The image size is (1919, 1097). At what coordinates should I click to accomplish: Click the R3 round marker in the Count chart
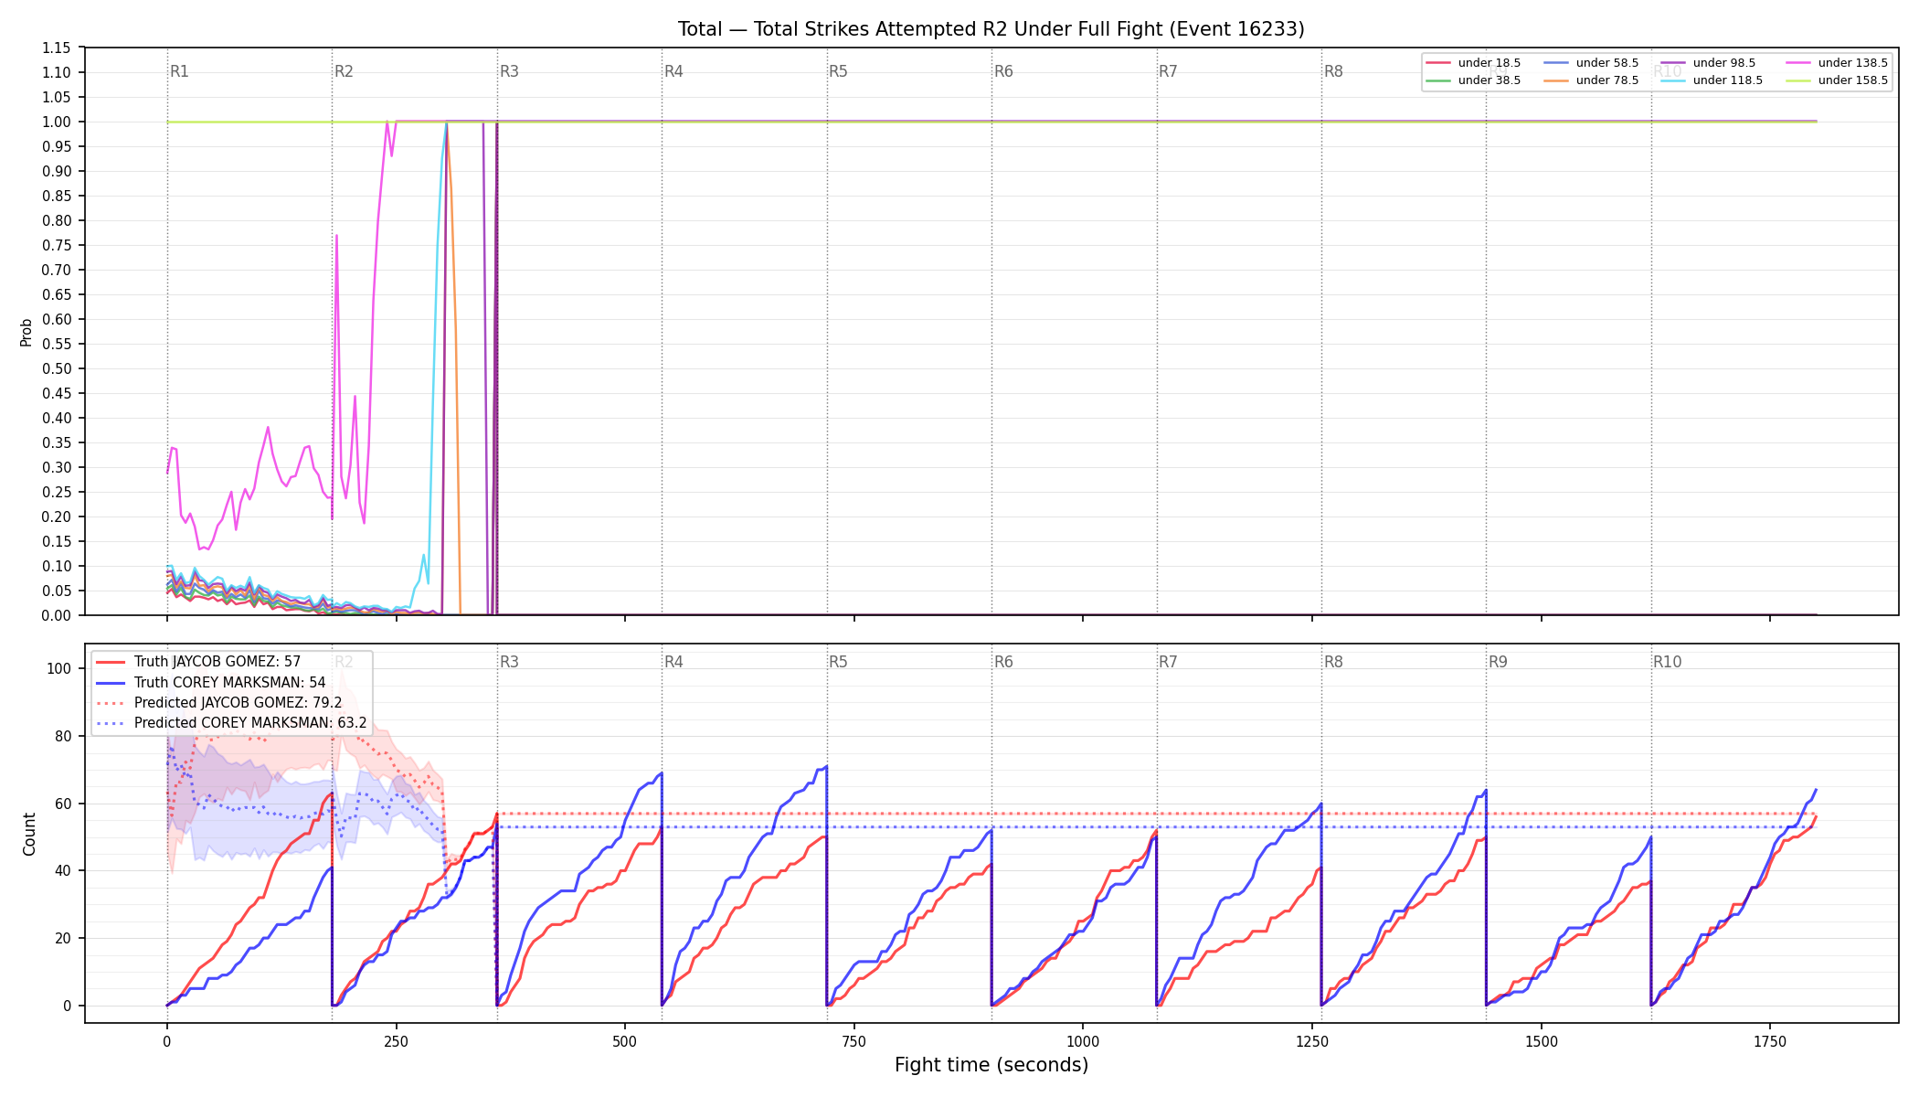coord(509,662)
